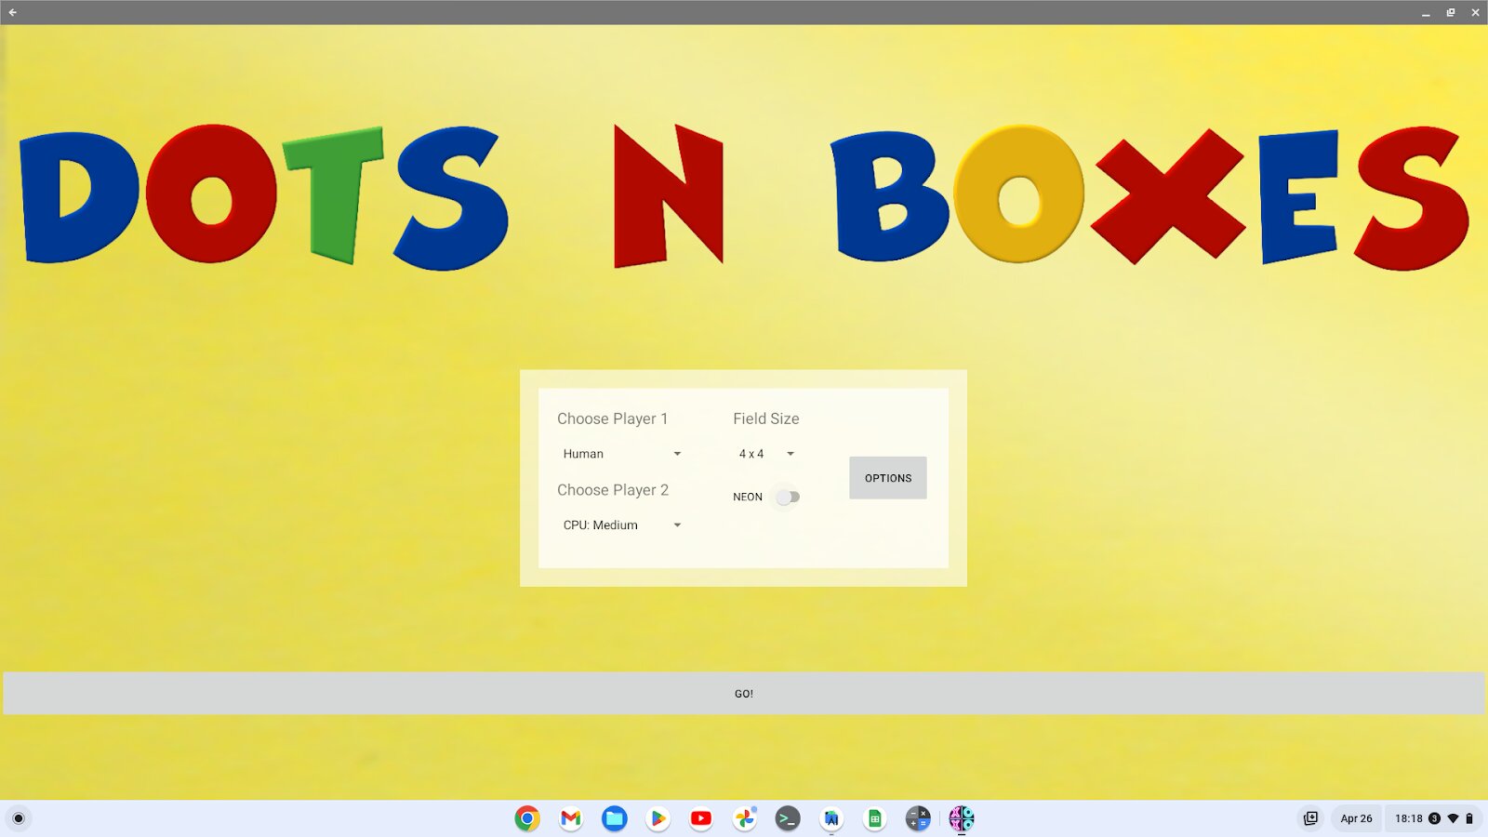The image size is (1488, 837).
Task: Start the game with GO! button
Action: click(744, 694)
